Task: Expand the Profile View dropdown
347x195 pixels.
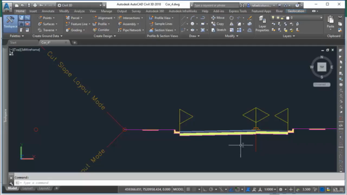Action: (x=172, y=18)
